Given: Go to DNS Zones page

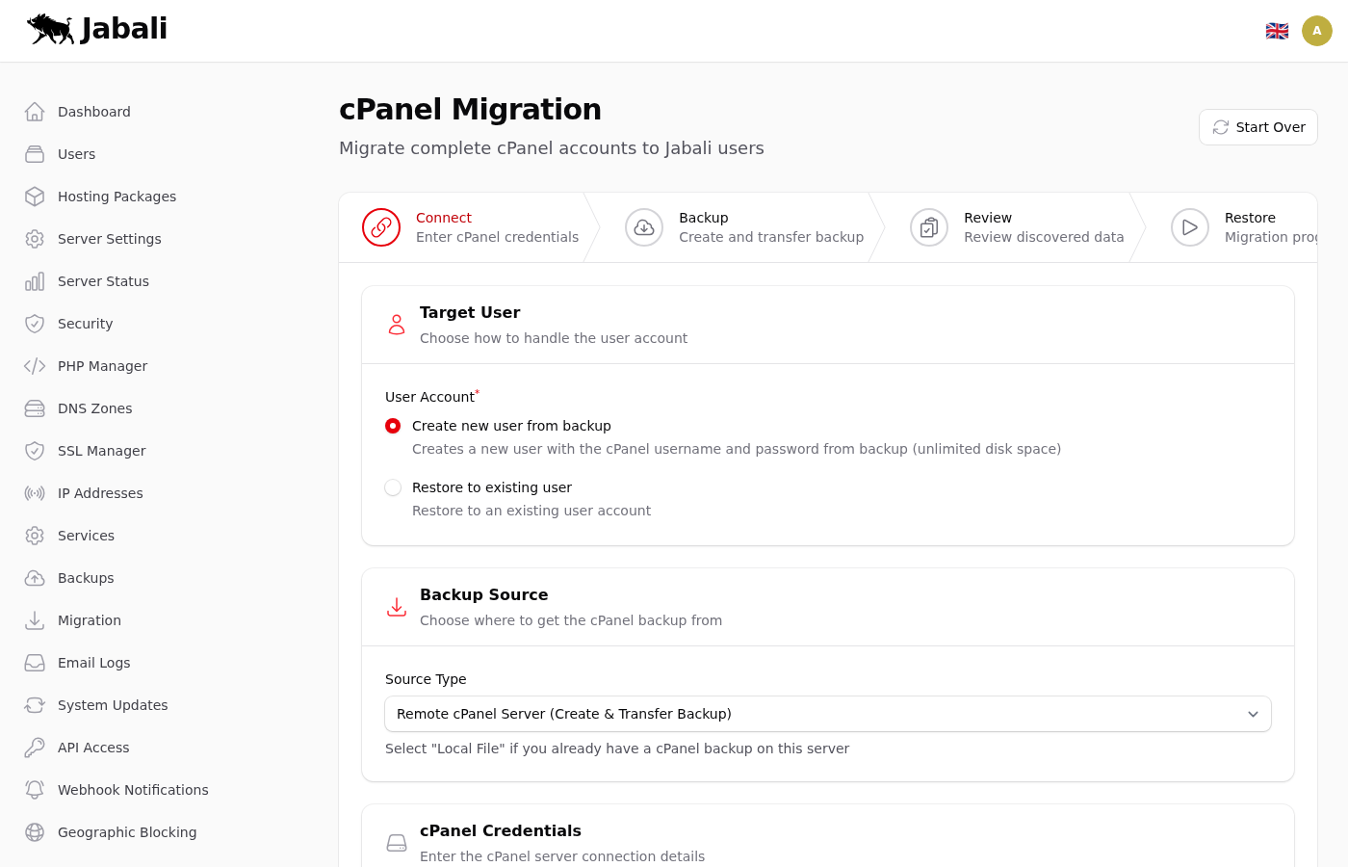Looking at the screenshot, I should coord(94,408).
